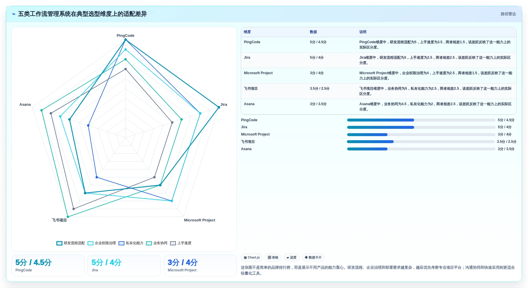Select the Asana table row name
The height and width of the screenshot is (288, 528).
(x=249, y=104)
